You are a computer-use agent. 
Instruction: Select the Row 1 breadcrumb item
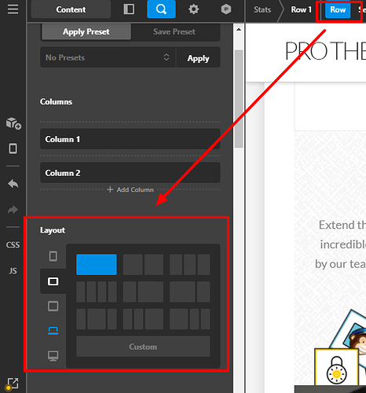click(302, 9)
